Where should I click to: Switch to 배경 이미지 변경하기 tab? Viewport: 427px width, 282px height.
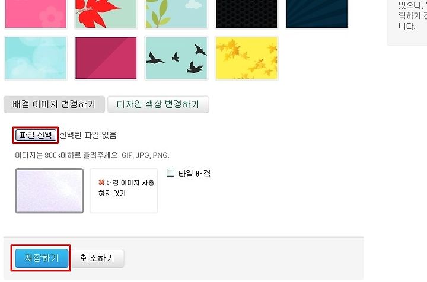click(54, 104)
